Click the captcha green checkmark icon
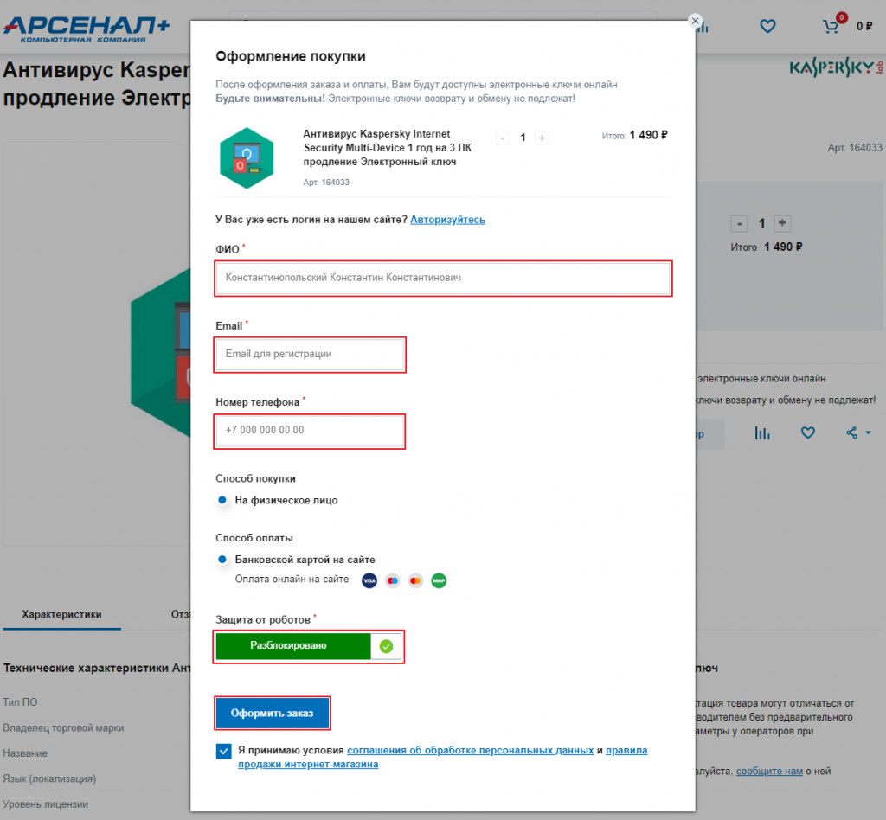This screenshot has height=820, width=886. click(x=386, y=647)
